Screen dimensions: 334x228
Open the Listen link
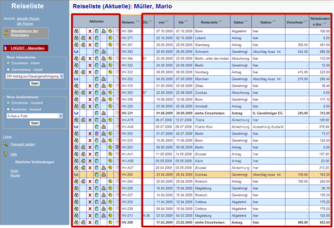7,137
